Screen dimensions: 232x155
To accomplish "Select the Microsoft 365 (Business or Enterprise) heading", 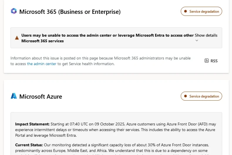I will 70,12.
